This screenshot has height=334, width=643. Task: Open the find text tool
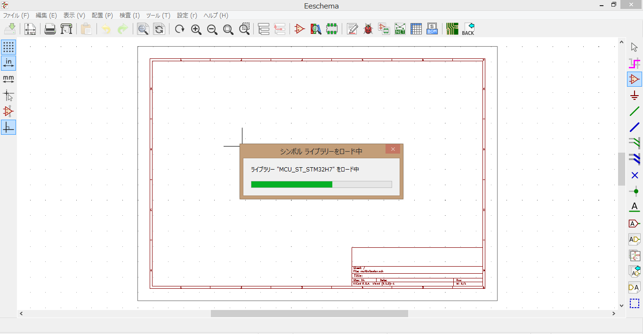point(143,29)
